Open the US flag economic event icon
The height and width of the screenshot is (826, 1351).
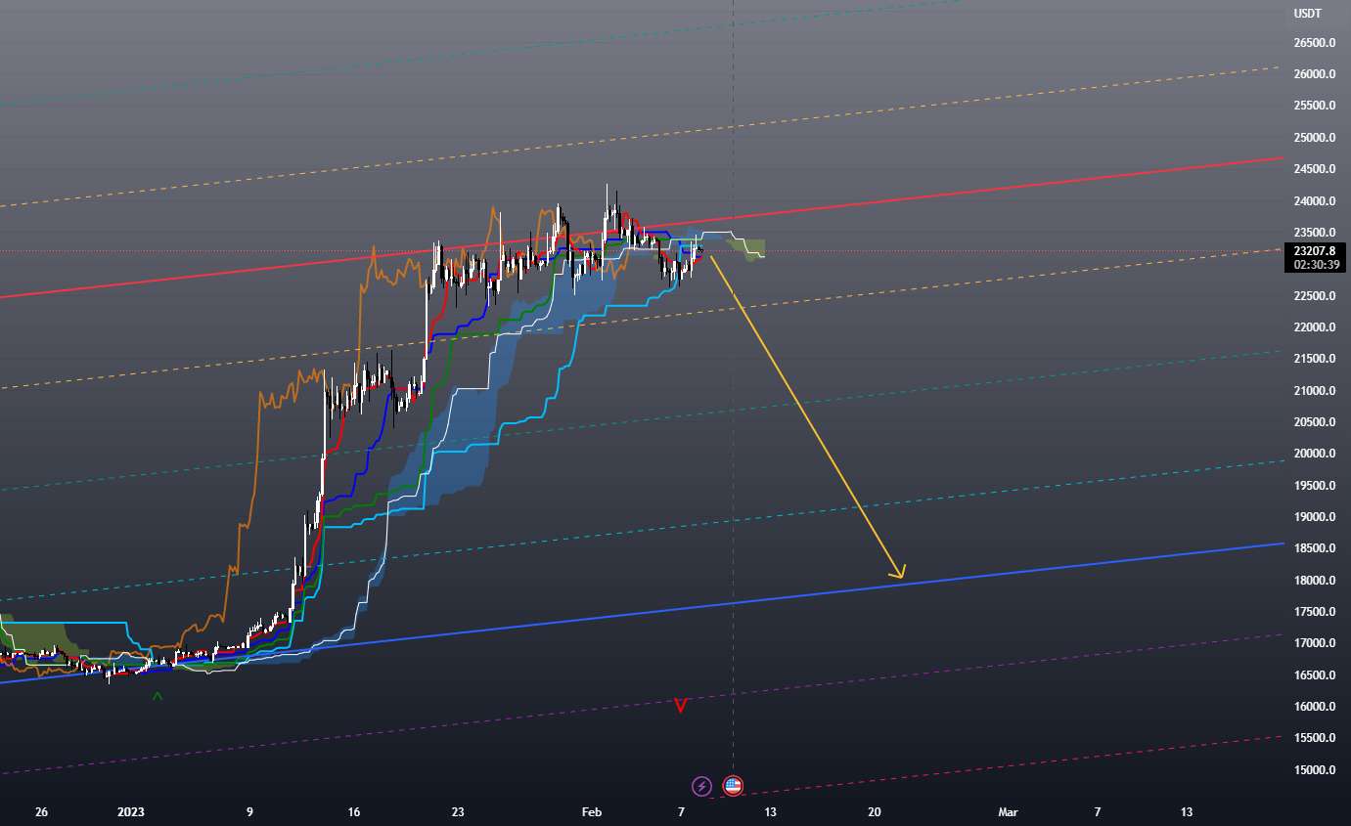tap(733, 785)
